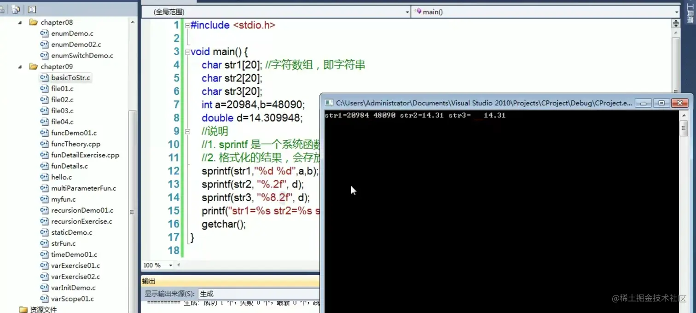
Task: Click the console output text str1=20984 48090
Action: tap(360, 116)
